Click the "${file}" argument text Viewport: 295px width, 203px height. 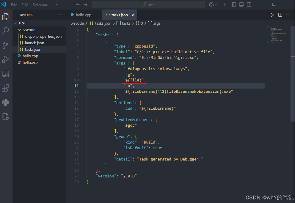(x=134, y=80)
